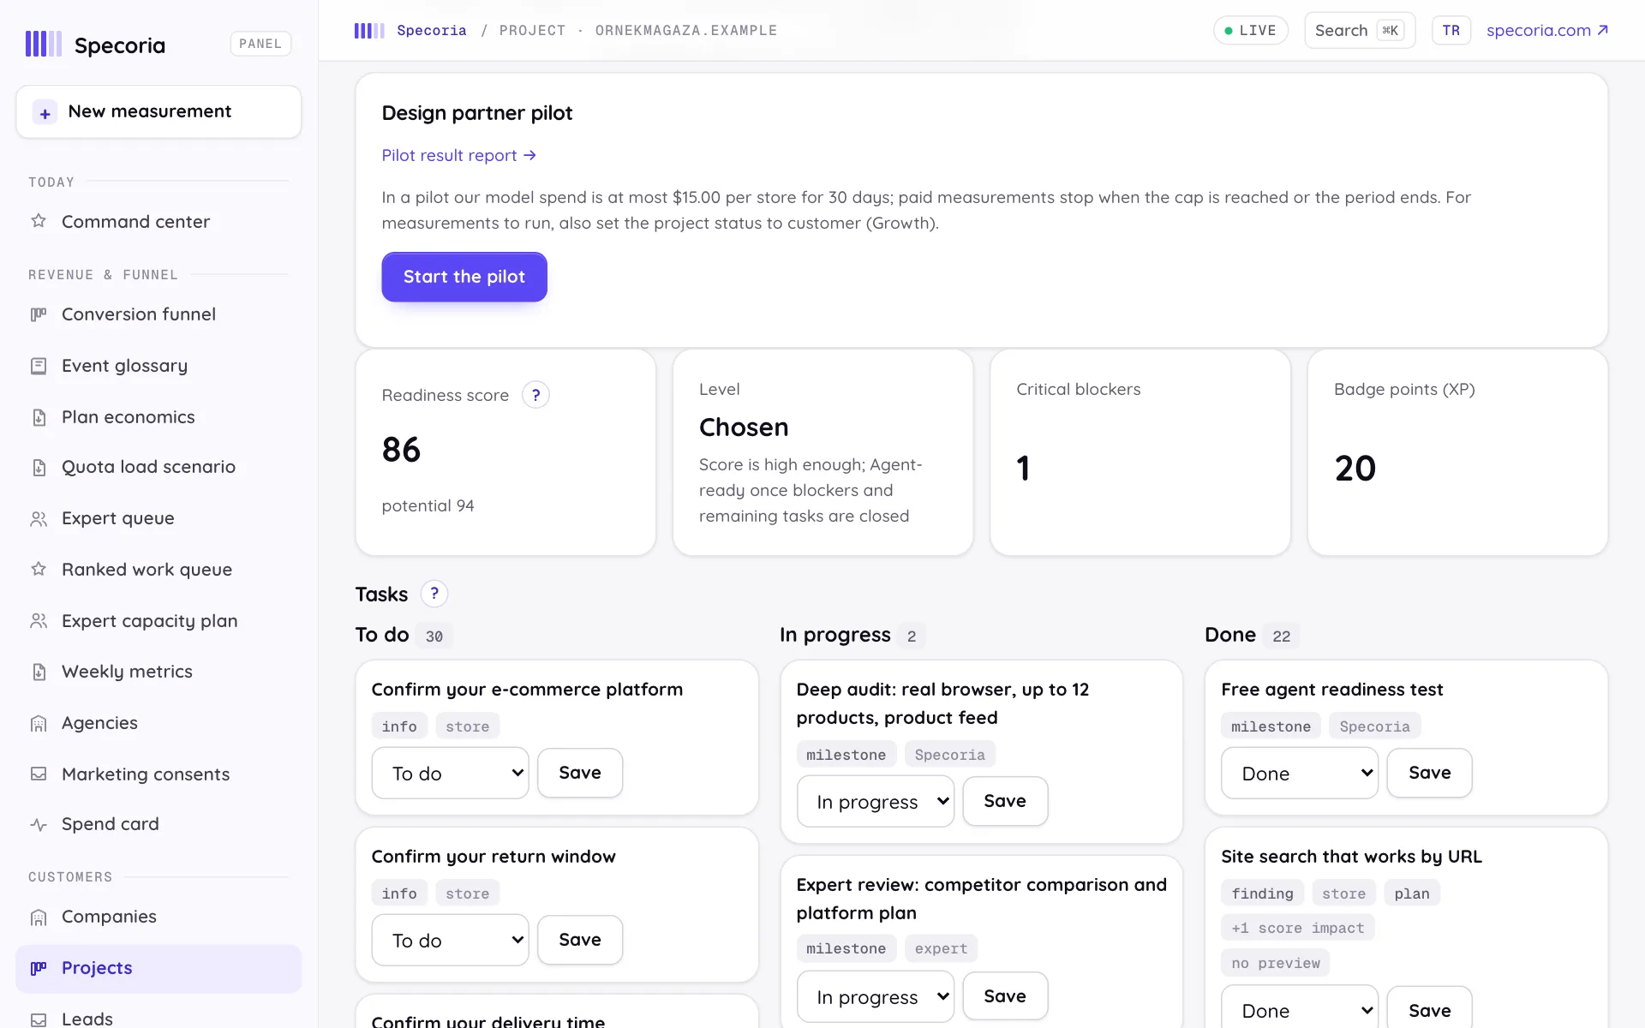Click the New measurement button
The image size is (1645, 1028).
click(x=159, y=111)
